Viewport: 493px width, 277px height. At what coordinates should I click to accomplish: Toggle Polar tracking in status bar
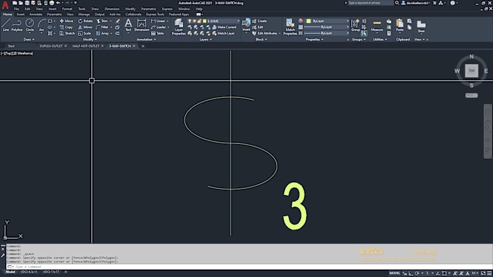(x=417, y=273)
